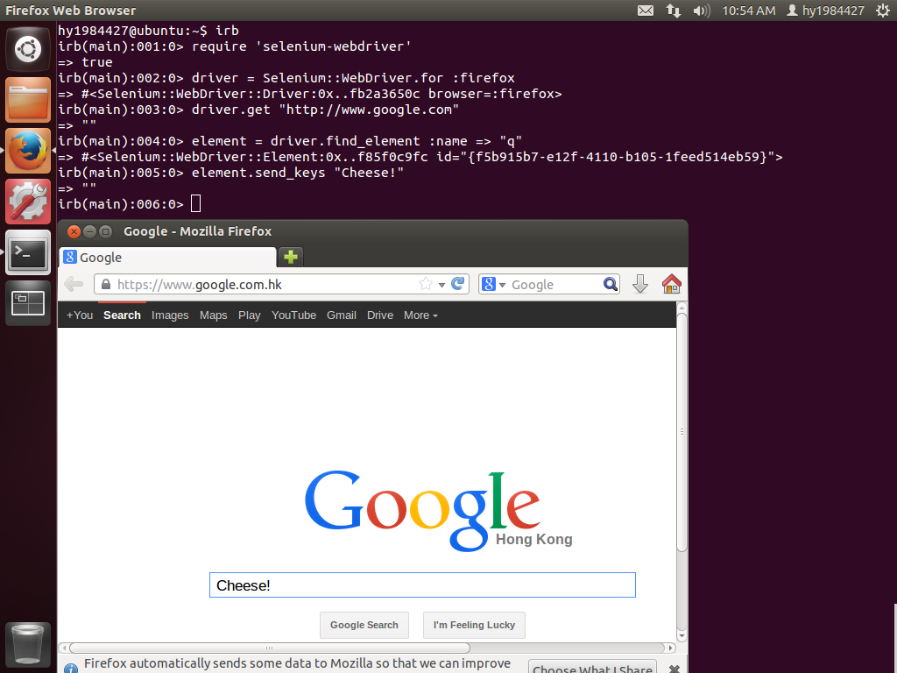Open Drive in the Google bar
The image size is (897, 673).
pos(380,315)
